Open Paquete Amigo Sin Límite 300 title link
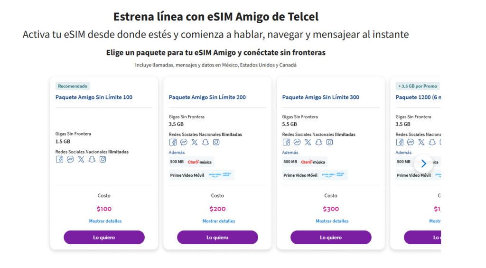The width and height of the screenshot is (486, 268). 321,97
